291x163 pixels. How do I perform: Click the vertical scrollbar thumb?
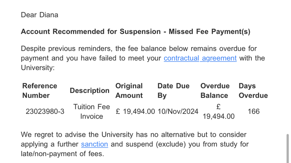click(x=288, y=149)
